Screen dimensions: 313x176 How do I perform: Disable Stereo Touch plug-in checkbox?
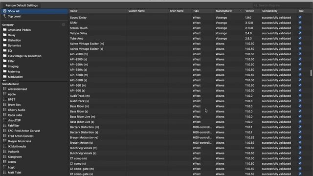300,28
